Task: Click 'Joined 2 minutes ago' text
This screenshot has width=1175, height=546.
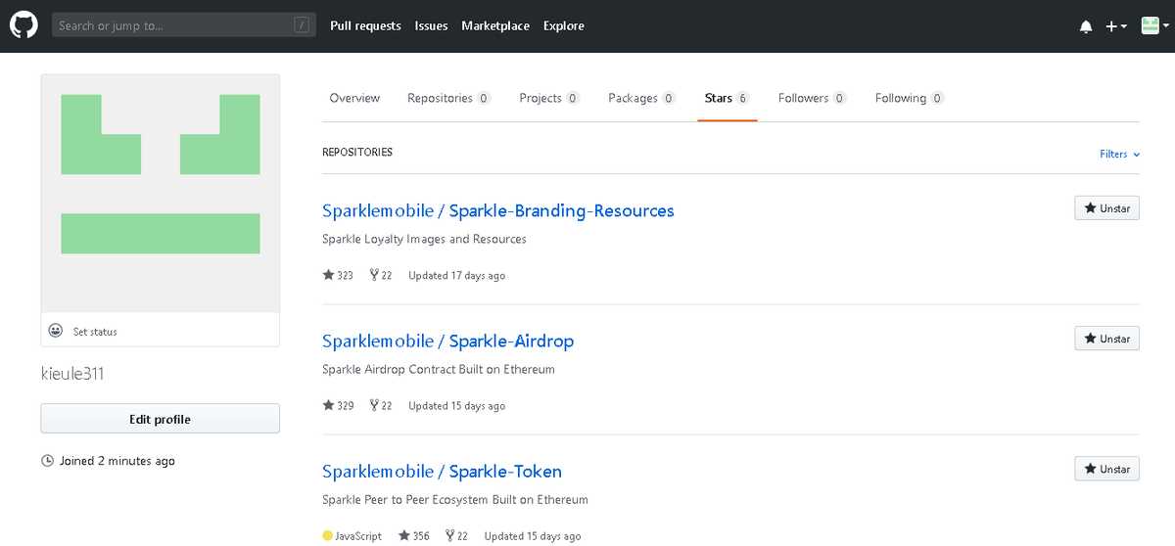Action: (x=117, y=461)
